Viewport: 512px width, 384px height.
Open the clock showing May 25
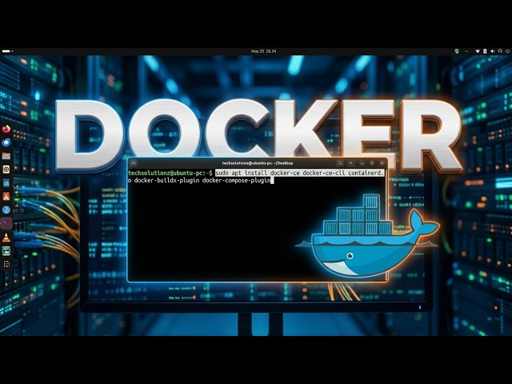pos(263,51)
